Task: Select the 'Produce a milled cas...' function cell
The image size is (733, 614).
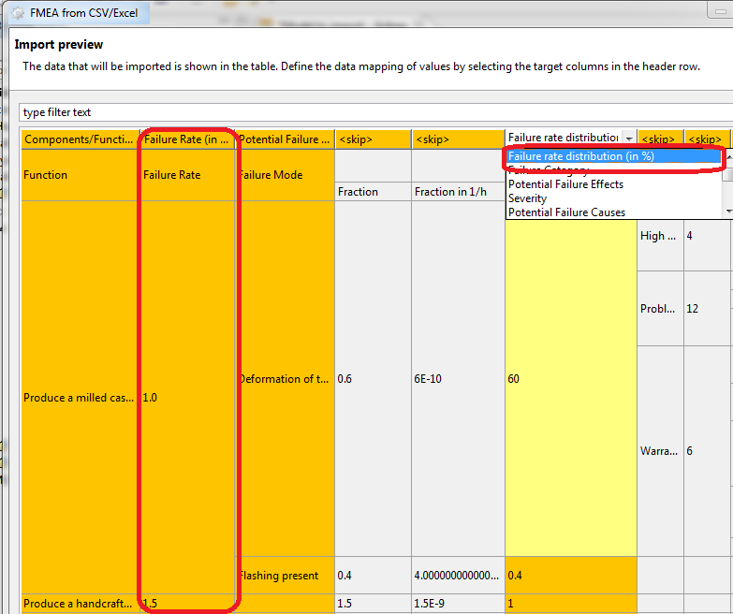Action: tap(80, 398)
